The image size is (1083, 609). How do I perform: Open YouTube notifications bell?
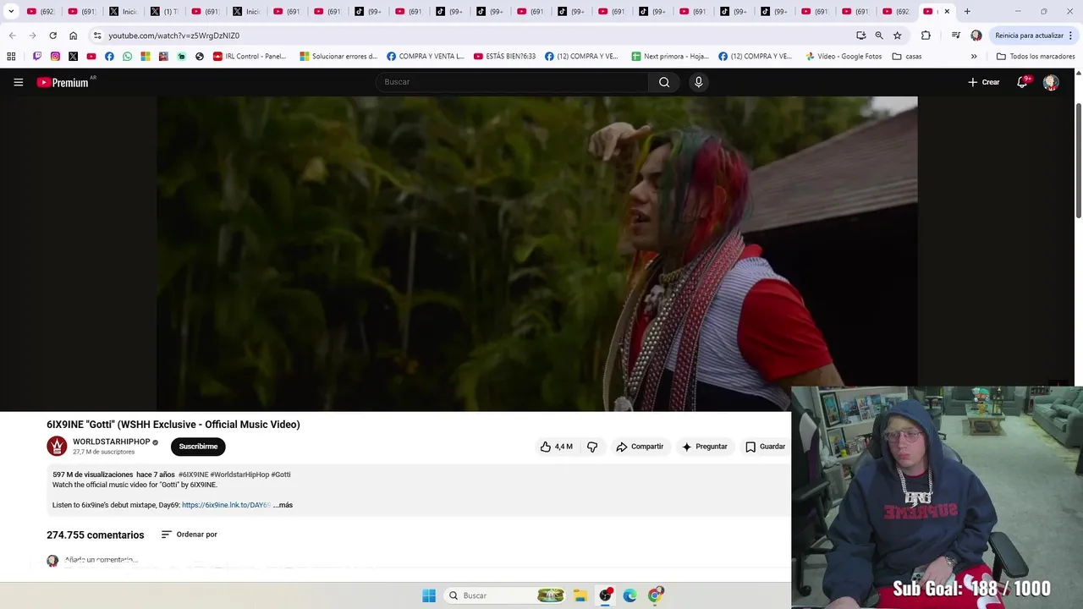tap(1022, 82)
